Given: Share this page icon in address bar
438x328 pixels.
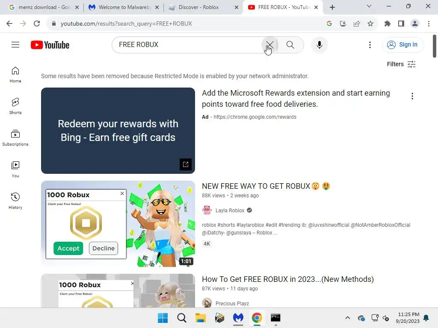Looking at the screenshot, I should 356,23.
